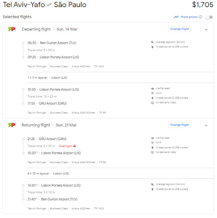Viewport: 217px width, 218px height.
Task: Click the $1,705 total price
Action: click(203, 5)
